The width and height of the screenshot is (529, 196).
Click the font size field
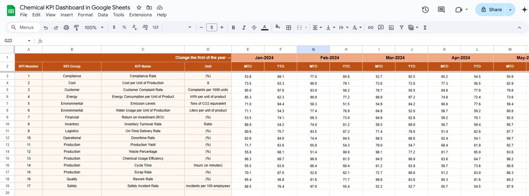click(x=212, y=28)
